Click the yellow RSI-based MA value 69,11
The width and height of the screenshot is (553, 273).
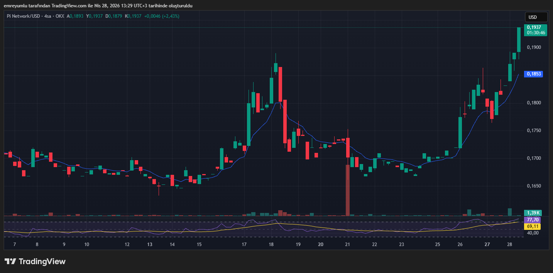pyautogui.click(x=533, y=226)
